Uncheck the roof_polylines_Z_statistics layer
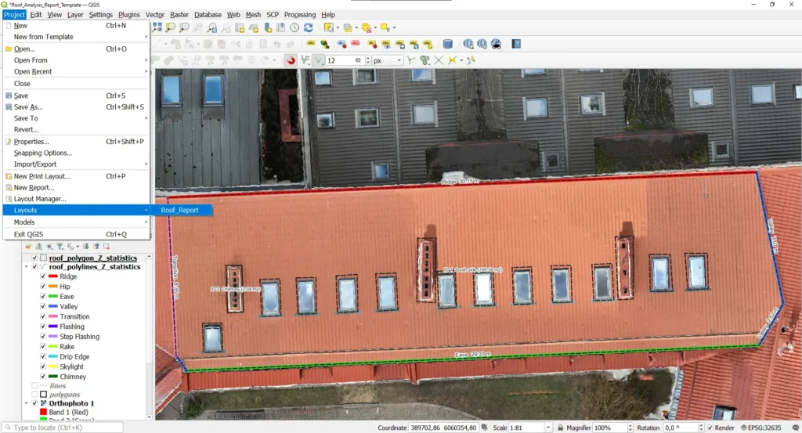This screenshot has height=433, width=802. click(34, 267)
